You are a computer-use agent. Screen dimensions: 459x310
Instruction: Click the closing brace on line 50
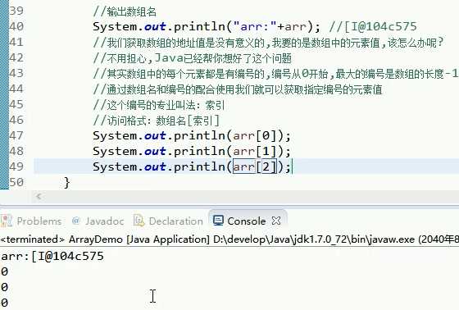[x=67, y=183]
